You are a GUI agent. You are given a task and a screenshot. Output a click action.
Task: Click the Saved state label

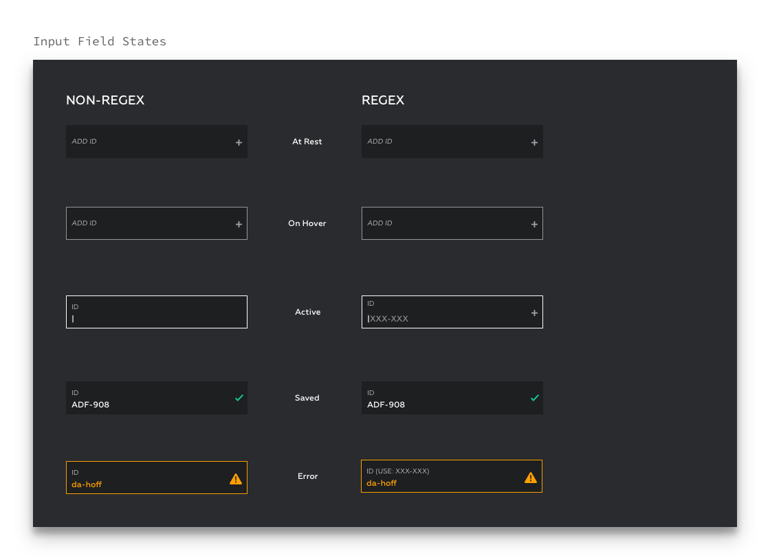click(x=307, y=398)
